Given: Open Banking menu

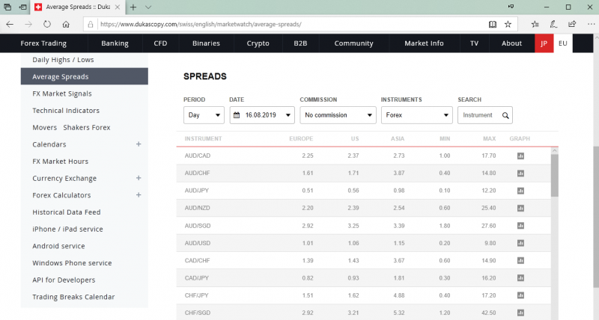Looking at the screenshot, I should coord(115,43).
